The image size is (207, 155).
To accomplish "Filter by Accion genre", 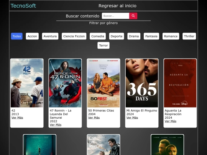I will (32, 36).
